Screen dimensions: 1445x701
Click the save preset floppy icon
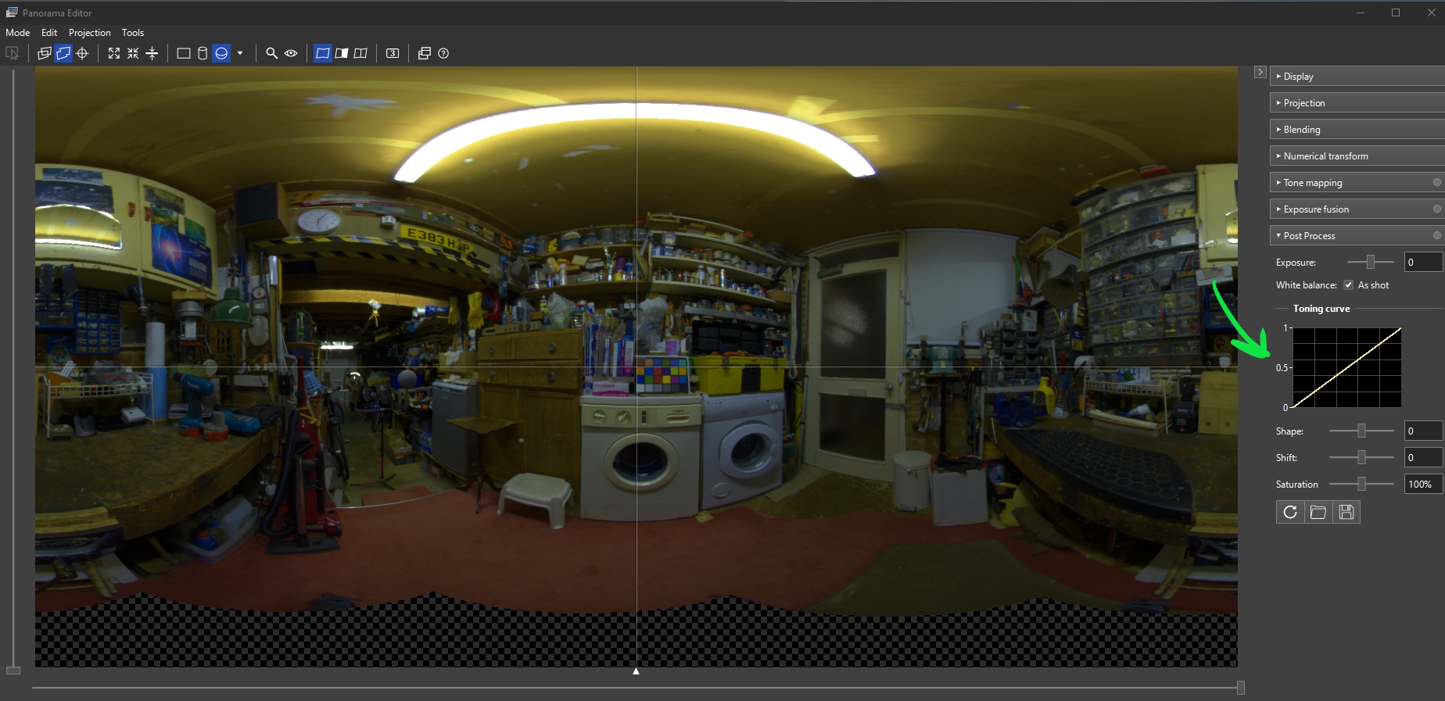coord(1346,512)
